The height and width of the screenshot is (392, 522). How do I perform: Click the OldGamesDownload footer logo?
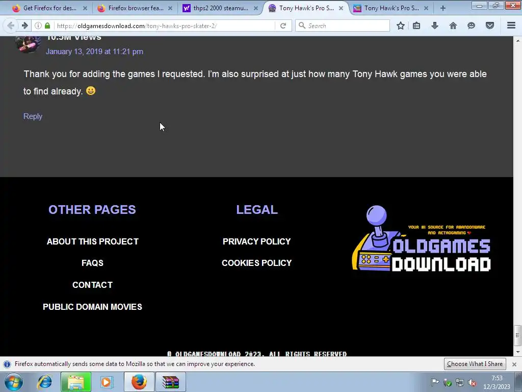421,238
